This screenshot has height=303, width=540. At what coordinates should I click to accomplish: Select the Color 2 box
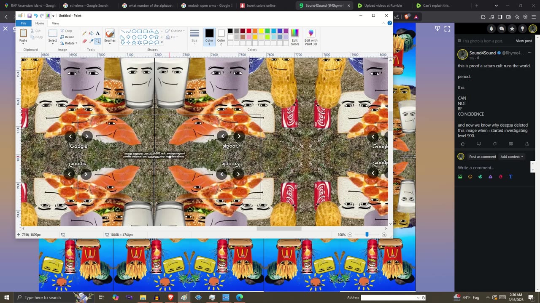coord(221,37)
